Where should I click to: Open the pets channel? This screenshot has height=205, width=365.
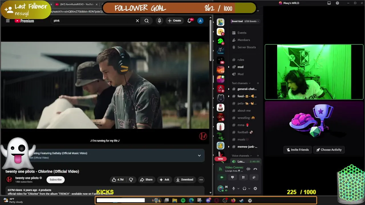(247, 103)
